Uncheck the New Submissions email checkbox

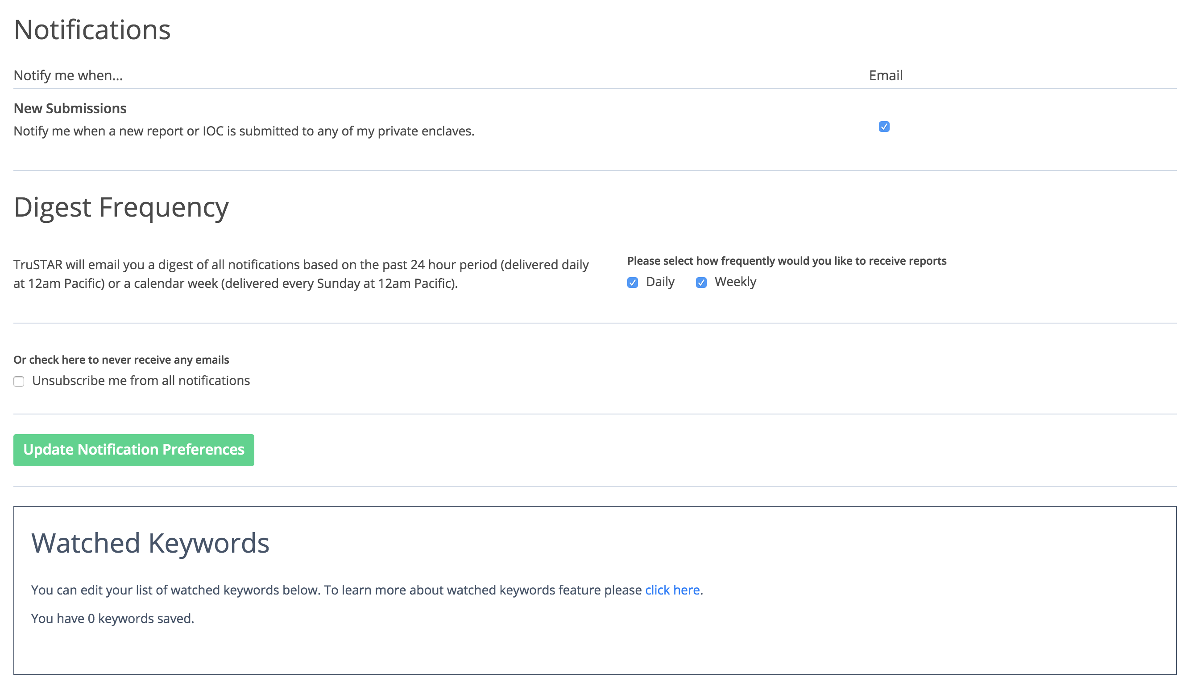[884, 127]
